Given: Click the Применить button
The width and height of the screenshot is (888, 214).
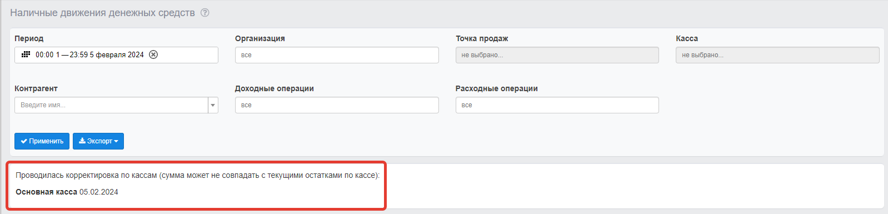Looking at the screenshot, I should pos(42,141).
